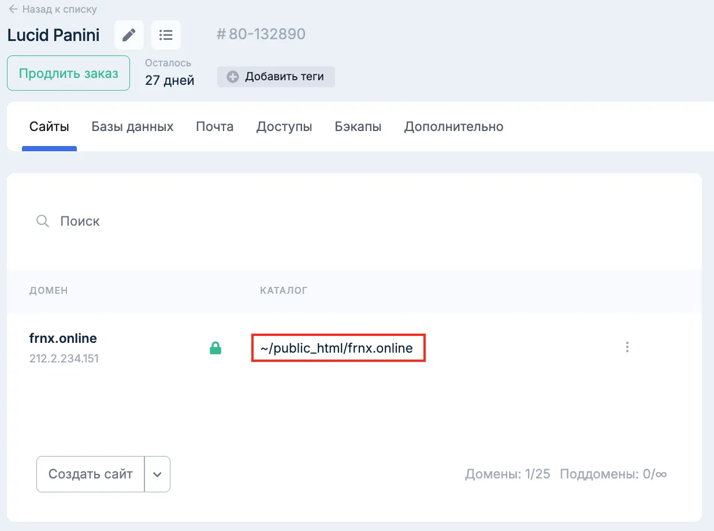
Task: Open the three-dot menu for frnx.online
Action: coord(627,347)
